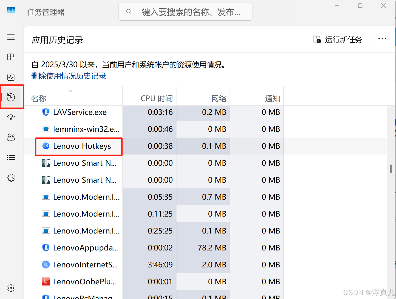
Task: Select the App history tab icon
Action: (x=11, y=97)
